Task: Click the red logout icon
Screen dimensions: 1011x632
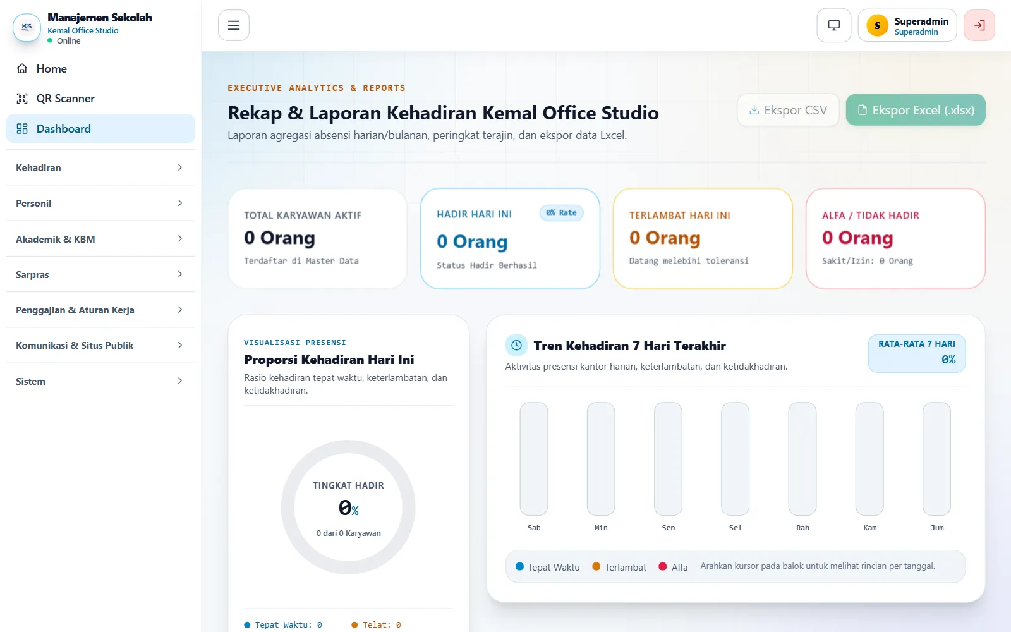Action: coord(979,25)
